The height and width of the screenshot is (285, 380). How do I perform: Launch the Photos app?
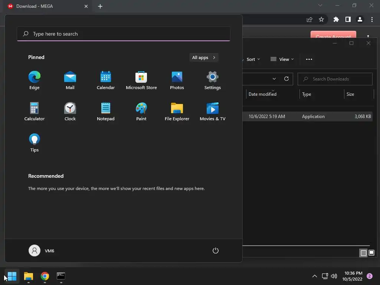click(x=177, y=81)
